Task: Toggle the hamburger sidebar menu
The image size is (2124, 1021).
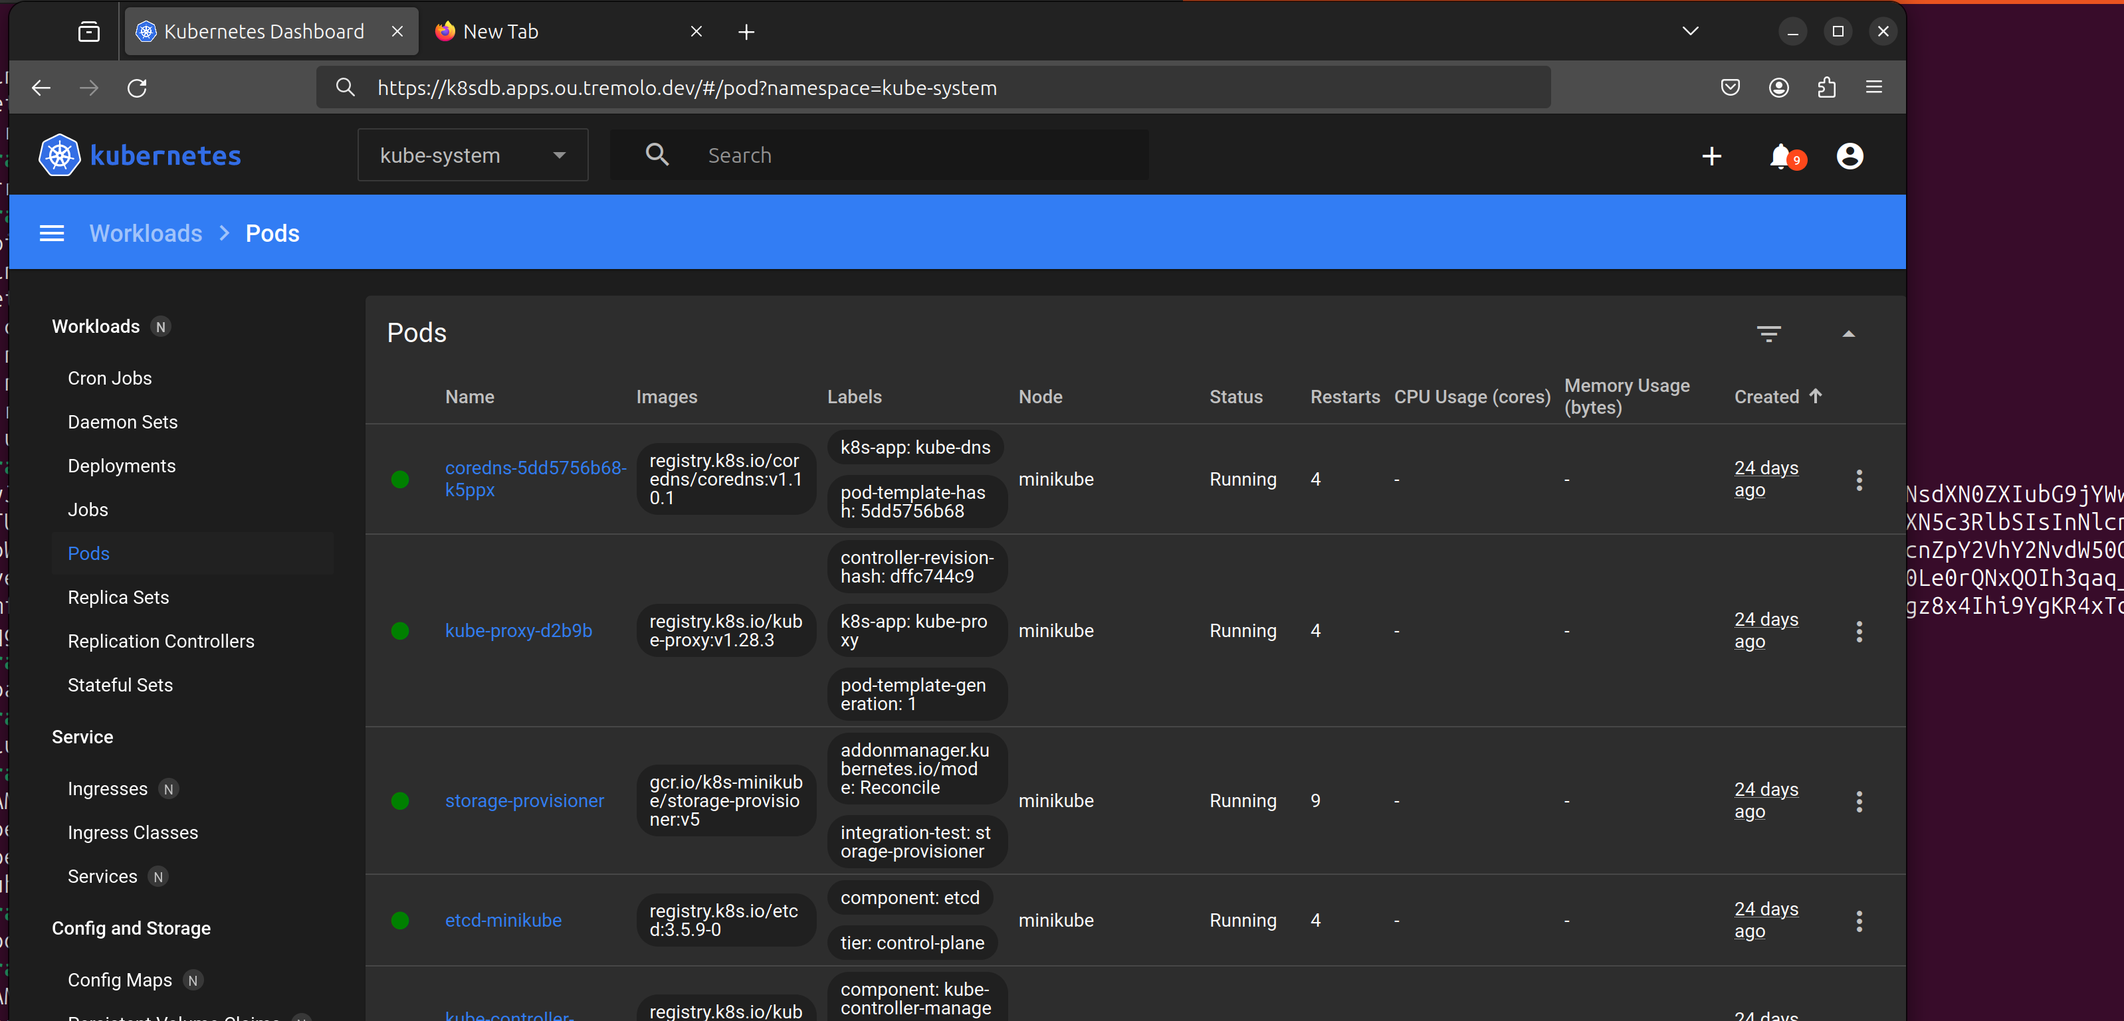Action: point(52,233)
